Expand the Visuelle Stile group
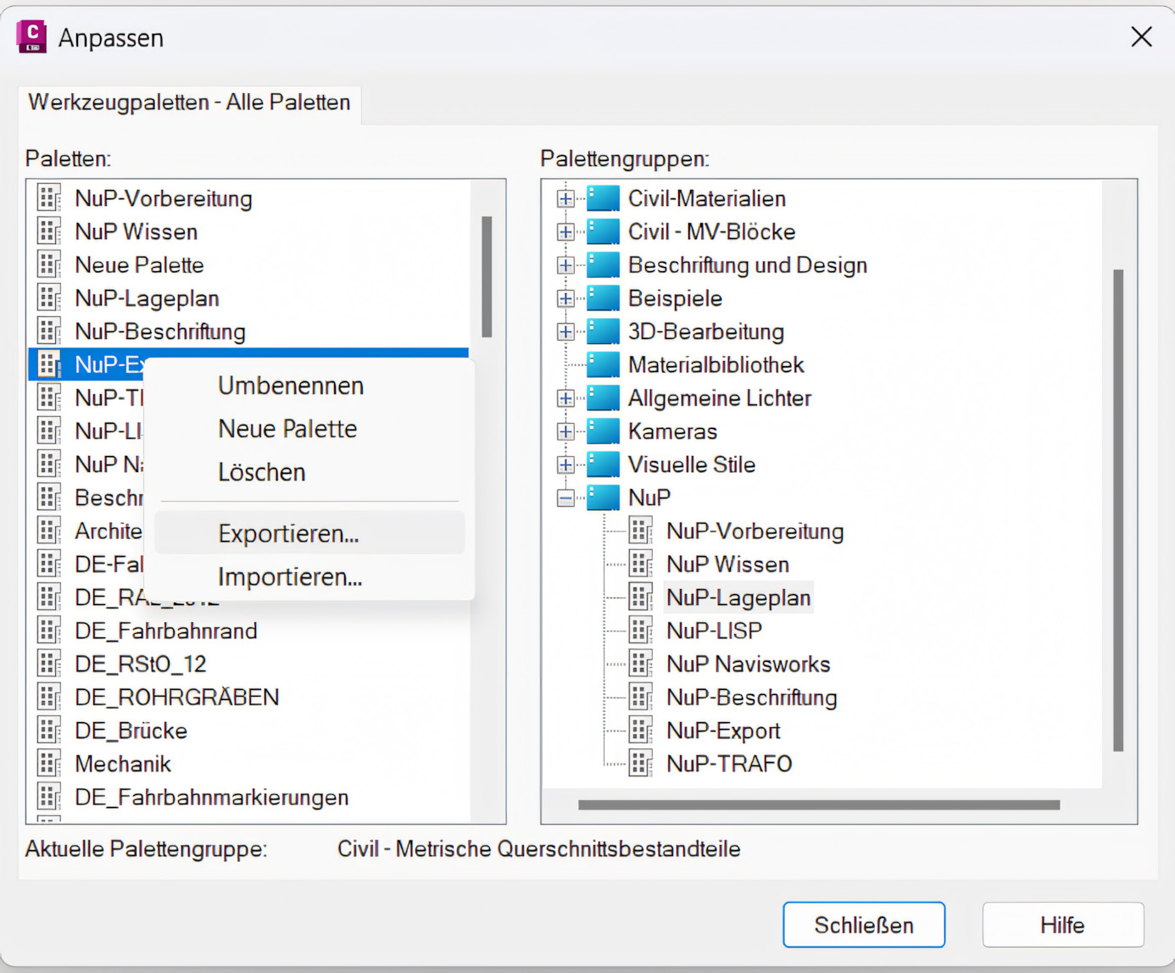The image size is (1175, 973). [x=565, y=464]
